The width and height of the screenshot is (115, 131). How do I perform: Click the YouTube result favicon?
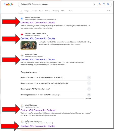(22, 34)
